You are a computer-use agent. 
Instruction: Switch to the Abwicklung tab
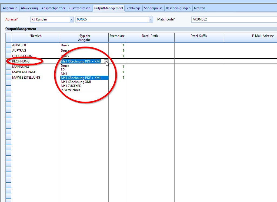tap(29, 8)
